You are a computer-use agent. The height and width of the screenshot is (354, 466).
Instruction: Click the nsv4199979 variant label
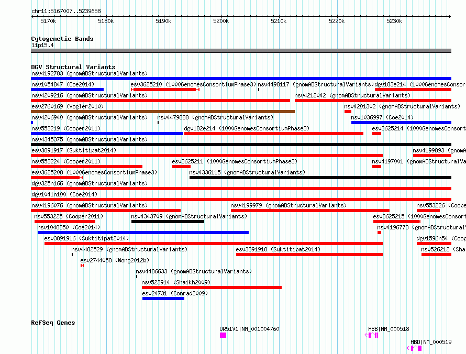click(x=289, y=205)
